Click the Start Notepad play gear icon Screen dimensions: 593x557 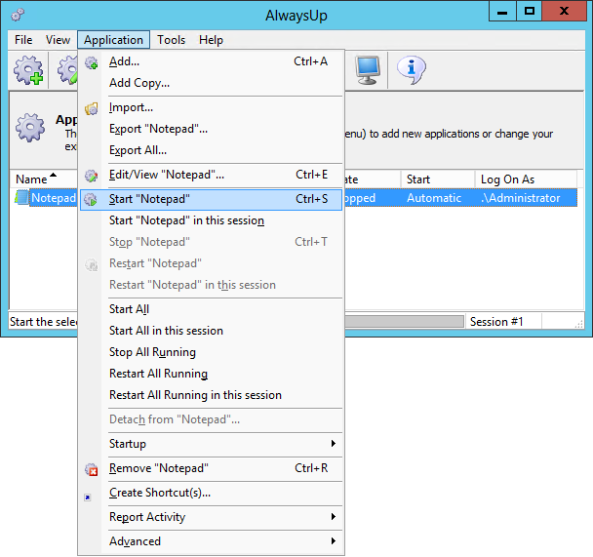pyautogui.click(x=91, y=200)
